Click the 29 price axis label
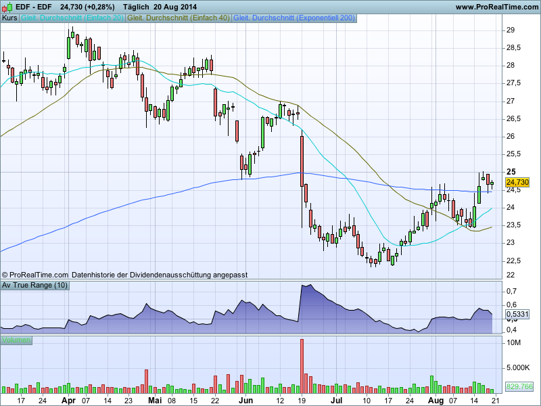 point(511,30)
